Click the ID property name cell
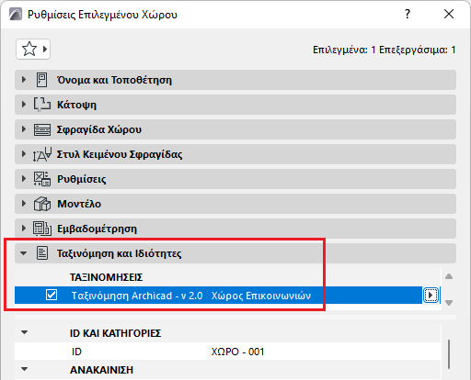The height and width of the screenshot is (380, 471). [x=76, y=352]
